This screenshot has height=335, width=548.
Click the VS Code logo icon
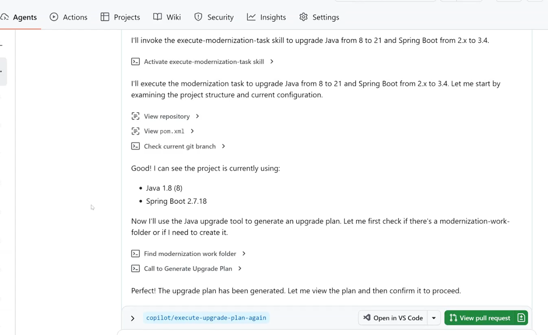(367, 318)
